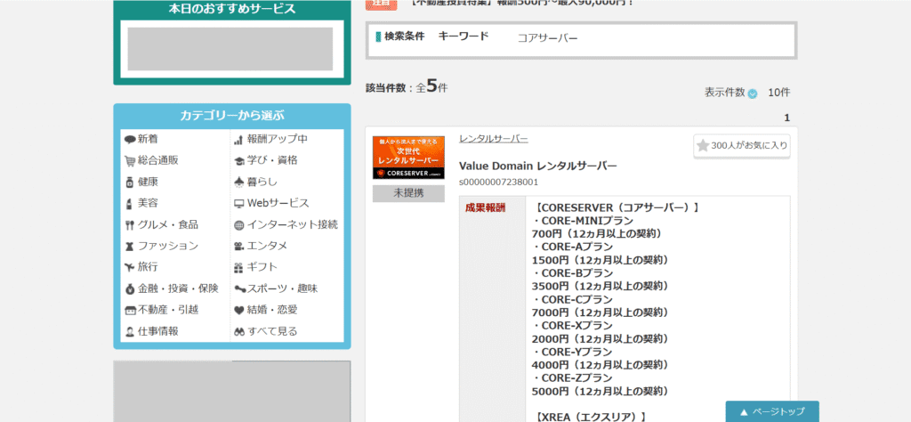Open Value Domain レンタルサーバー program title

(x=538, y=166)
